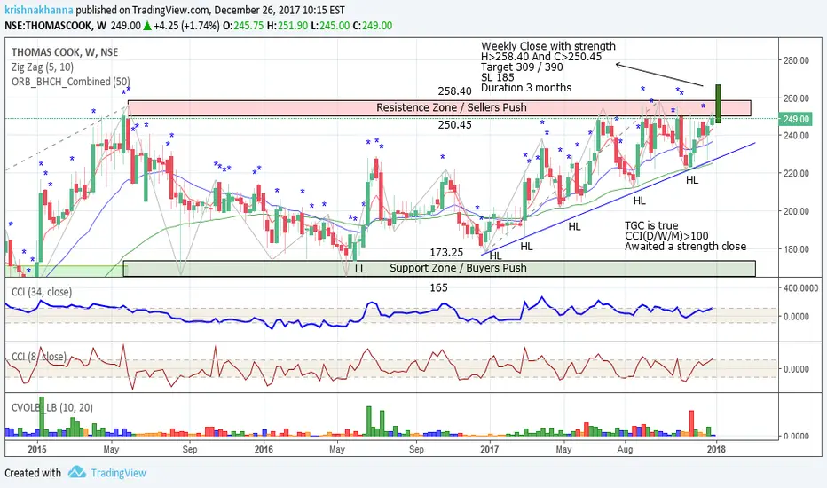Click the 173.25 low price label
This screenshot has height=488, width=827.
[446, 253]
